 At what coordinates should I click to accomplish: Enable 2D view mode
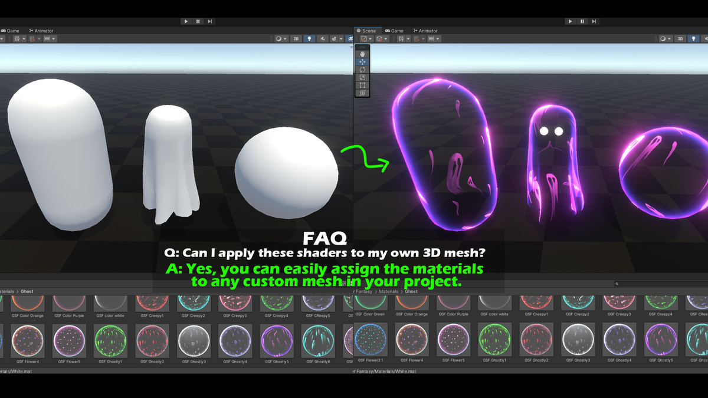pyautogui.click(x=680, y=39)
